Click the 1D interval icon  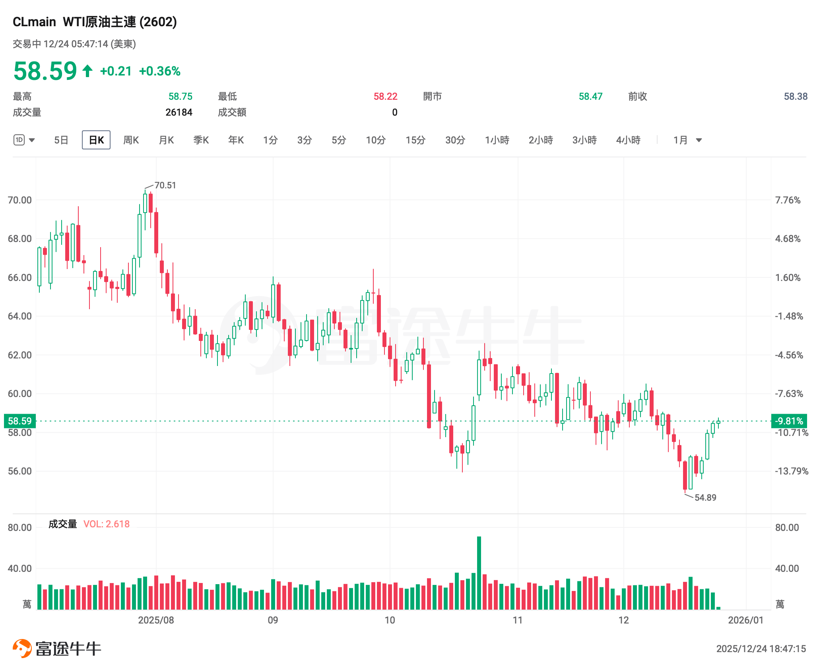tap(19, 140)
